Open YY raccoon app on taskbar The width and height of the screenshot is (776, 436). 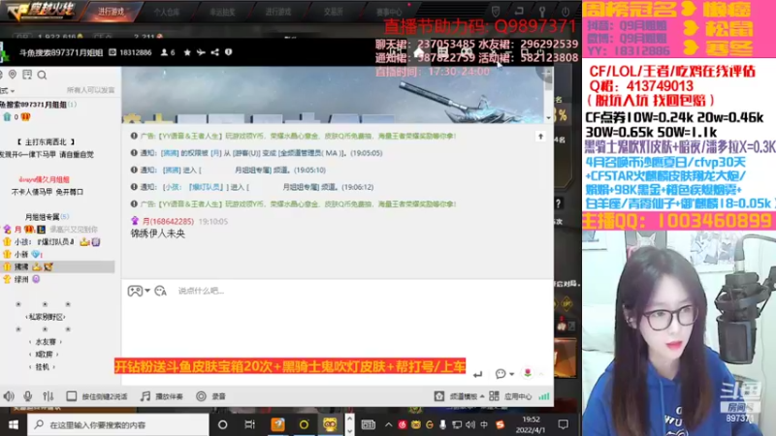point(330,424)
